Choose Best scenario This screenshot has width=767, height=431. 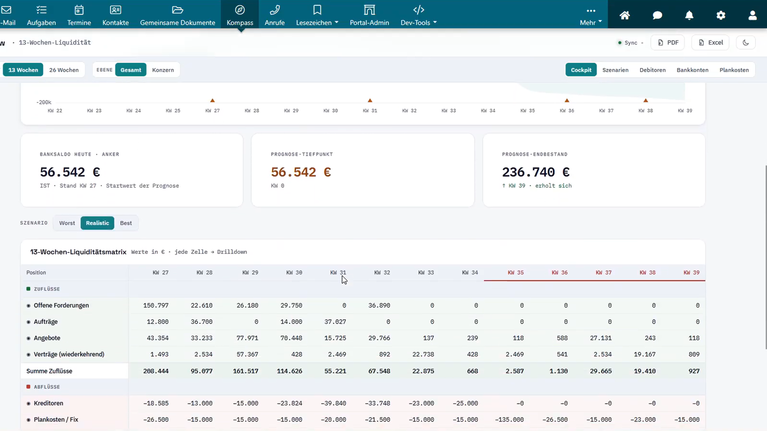(x=126, y=223)
